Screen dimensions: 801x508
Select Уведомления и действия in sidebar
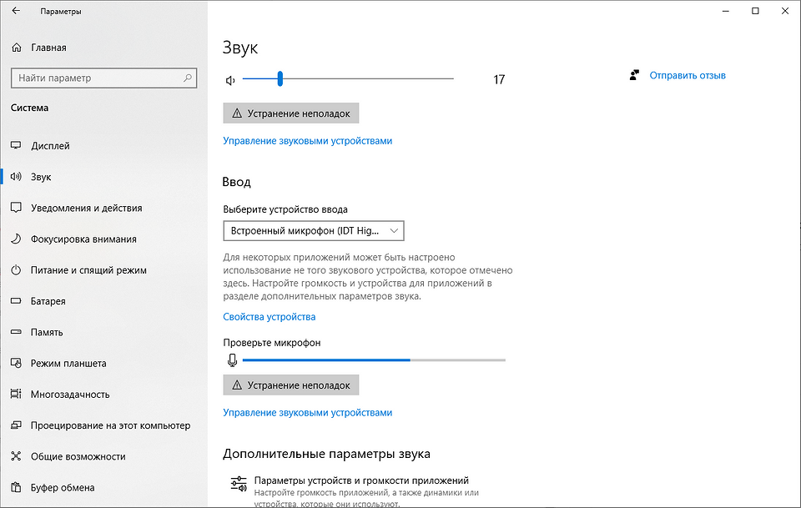(86, 208)
